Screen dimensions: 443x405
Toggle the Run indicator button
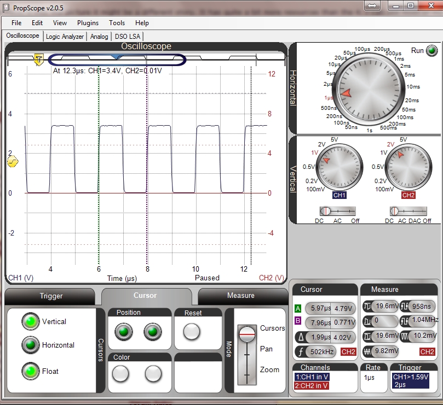[433, 51]
